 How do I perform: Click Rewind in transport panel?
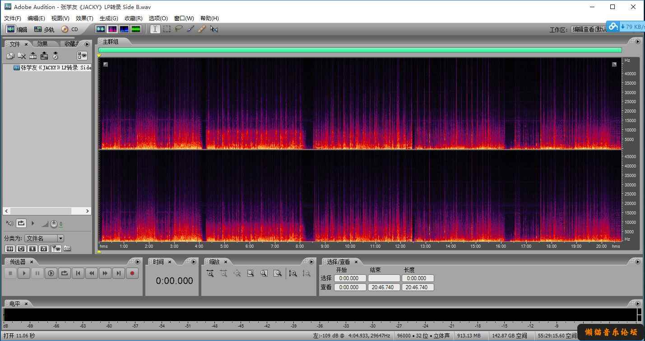pos(92,273)
